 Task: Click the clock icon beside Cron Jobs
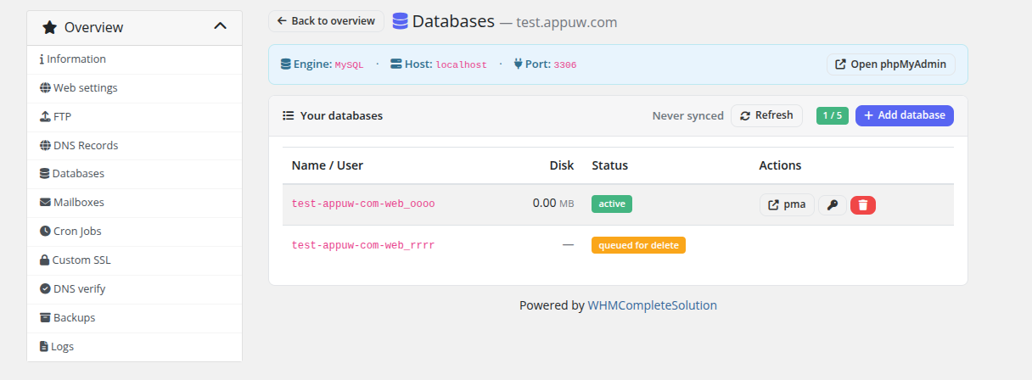tap(45, 232)
